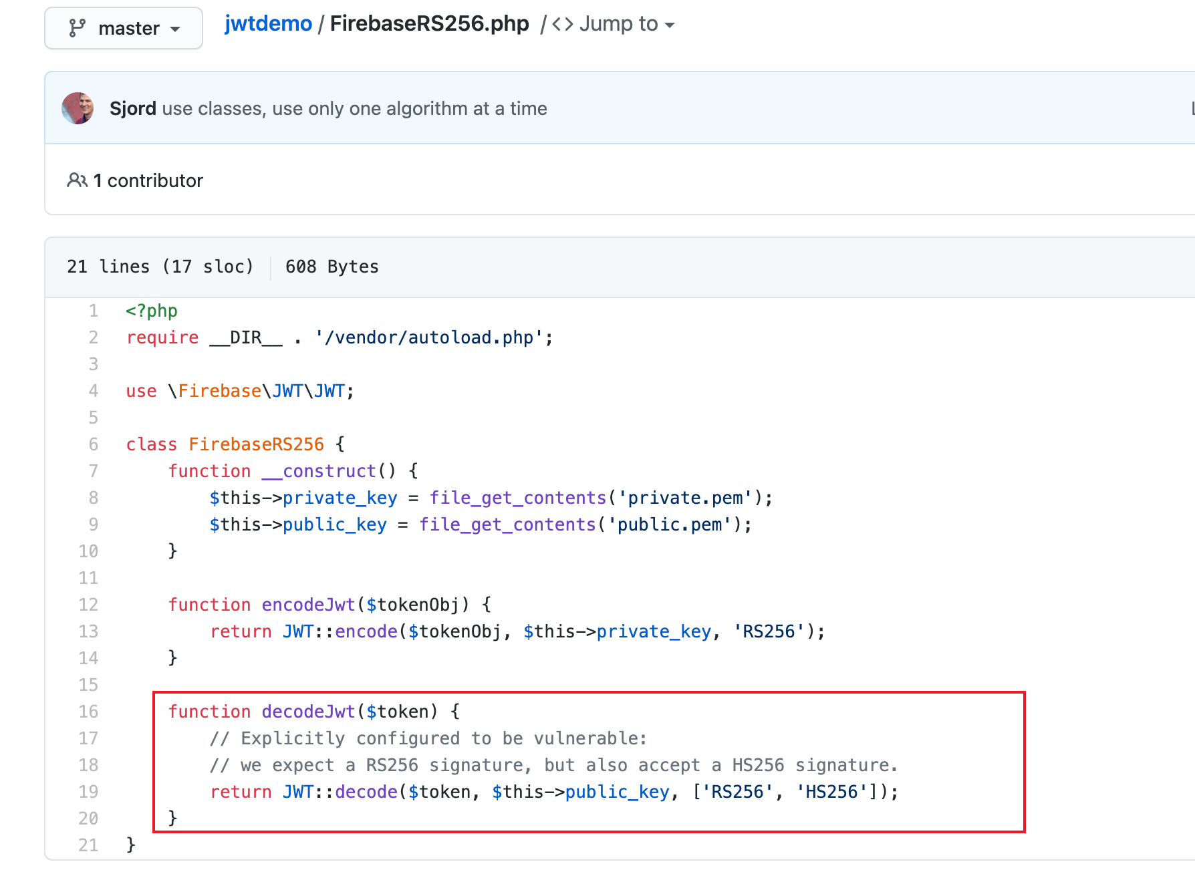Open the jwtdemo repository link
The height and width of the screenshot is (878, 1195).
tap(268, 23)
